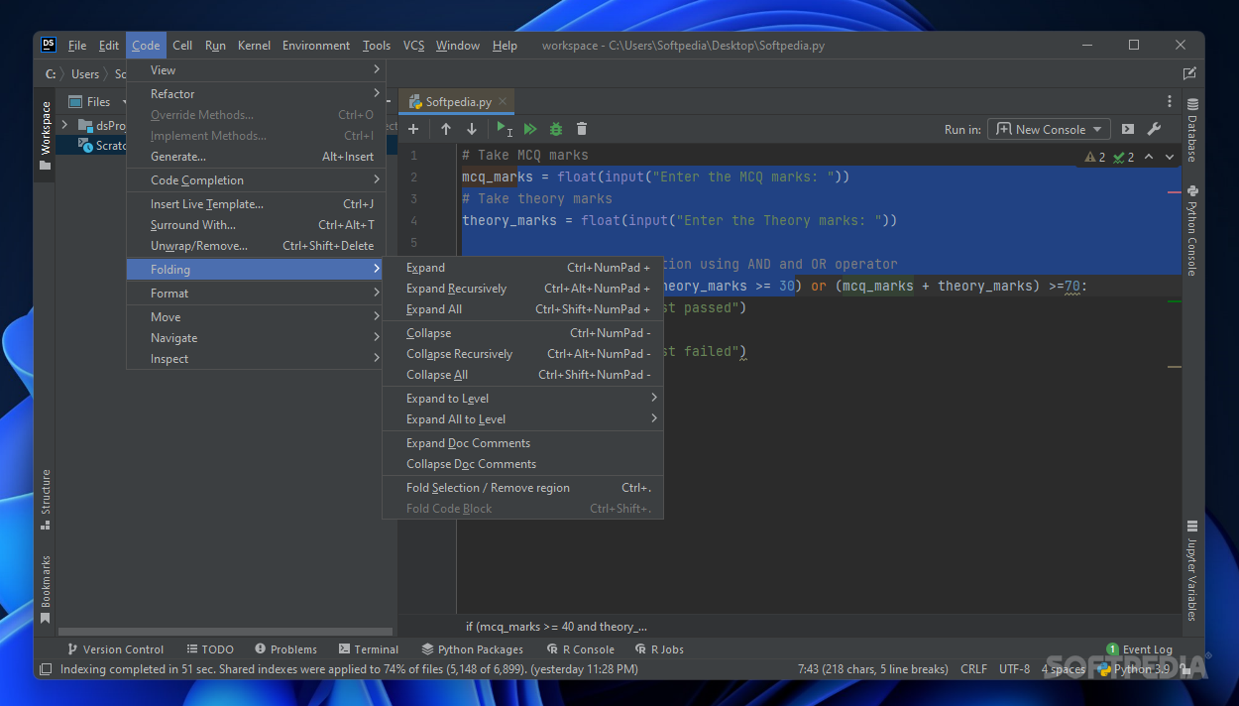Click the warnings count indicator in editor
The height and width of the screenshot is (706, 1239).
pyautogui.click(x=1095, y=157)
